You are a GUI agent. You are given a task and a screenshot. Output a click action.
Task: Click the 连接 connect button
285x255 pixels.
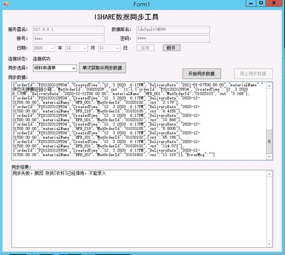pyautogui.click(x=145, y=48)
